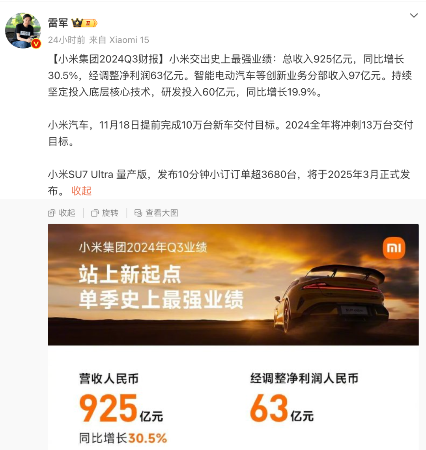The height and width of the screenshot is (450, 426).
Task: Click the orange verified V badge
Action: click(x=36, y=44)
